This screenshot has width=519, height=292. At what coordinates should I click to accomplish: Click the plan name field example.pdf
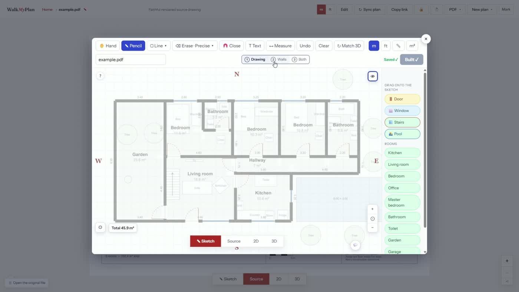(130, 60)
